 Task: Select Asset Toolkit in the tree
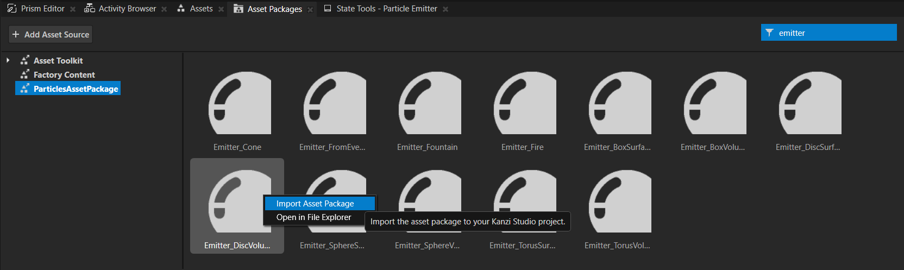58,60
